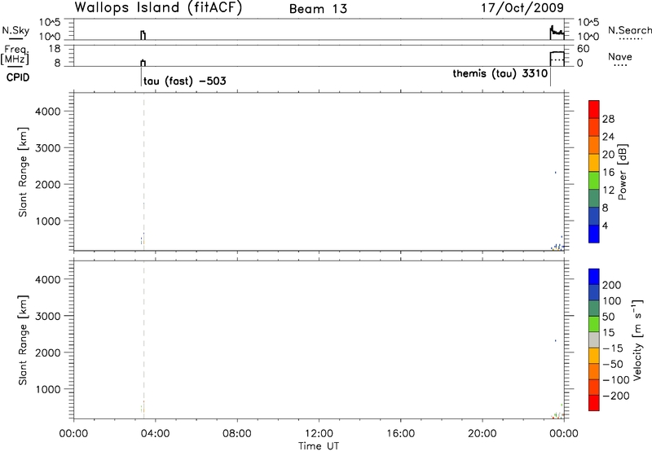
Task: Click the '08:00' time axis tick label
Action: (237, 434)
